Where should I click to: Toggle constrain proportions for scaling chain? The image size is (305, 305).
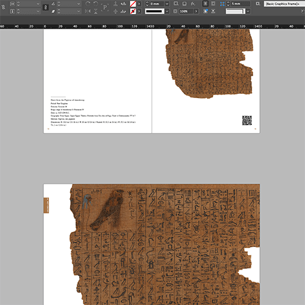[x=46, y=7]
